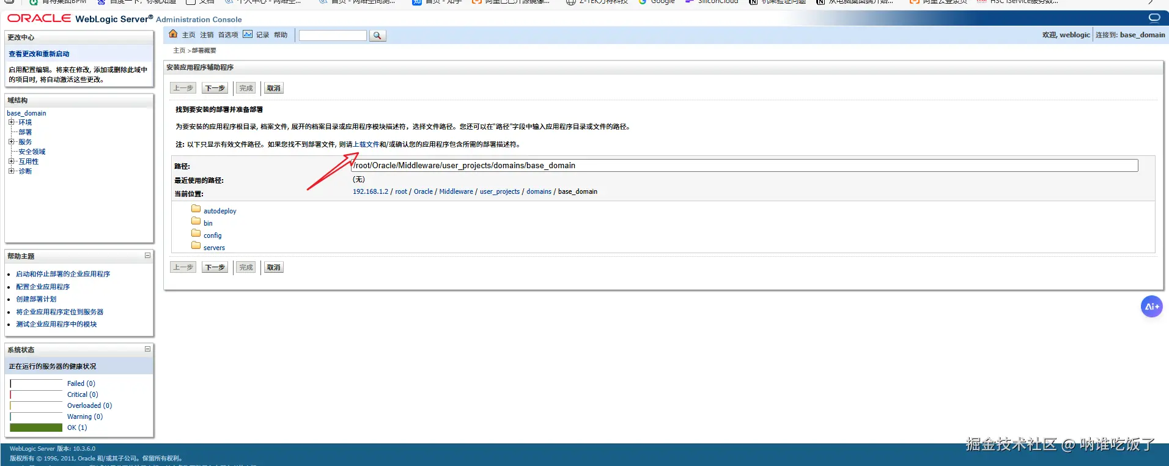The image size is (1169, 466).
Task: Click user_projects in current location path
Action: [500, 191]
